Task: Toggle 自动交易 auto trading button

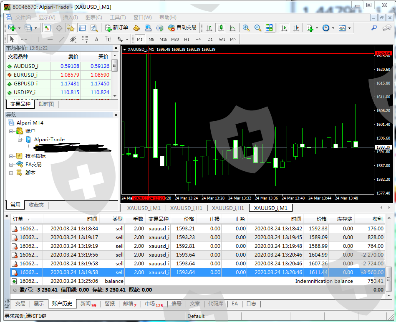Action: [182, 28]
